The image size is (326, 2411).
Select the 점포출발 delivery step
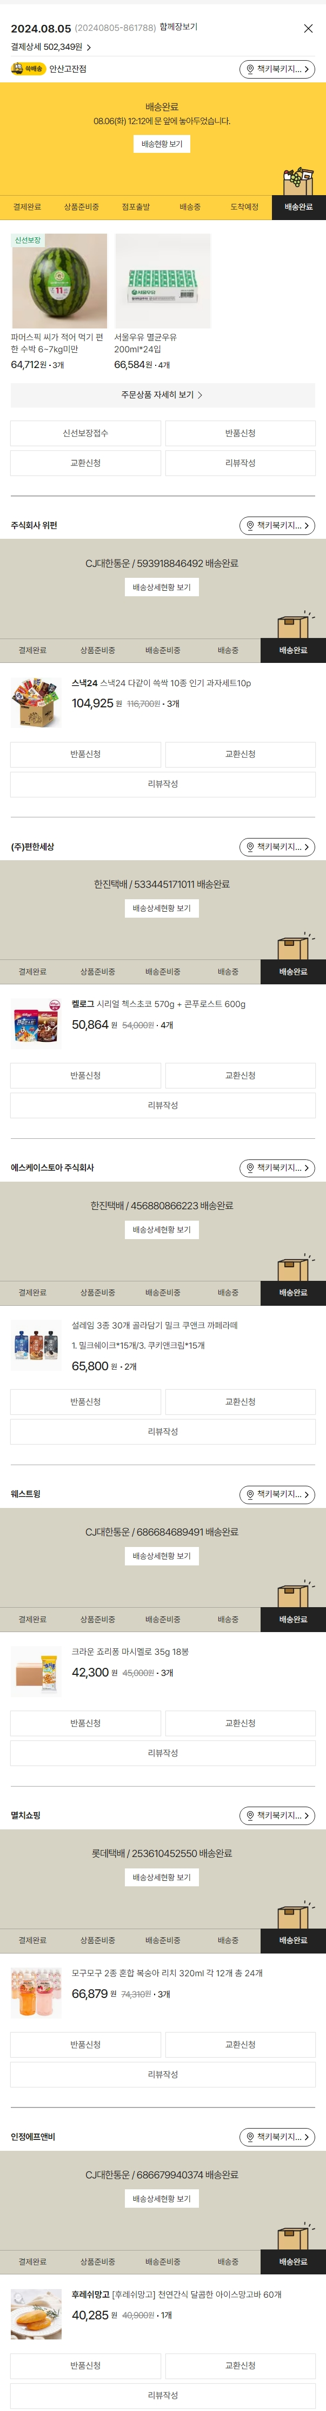(136, 207)
